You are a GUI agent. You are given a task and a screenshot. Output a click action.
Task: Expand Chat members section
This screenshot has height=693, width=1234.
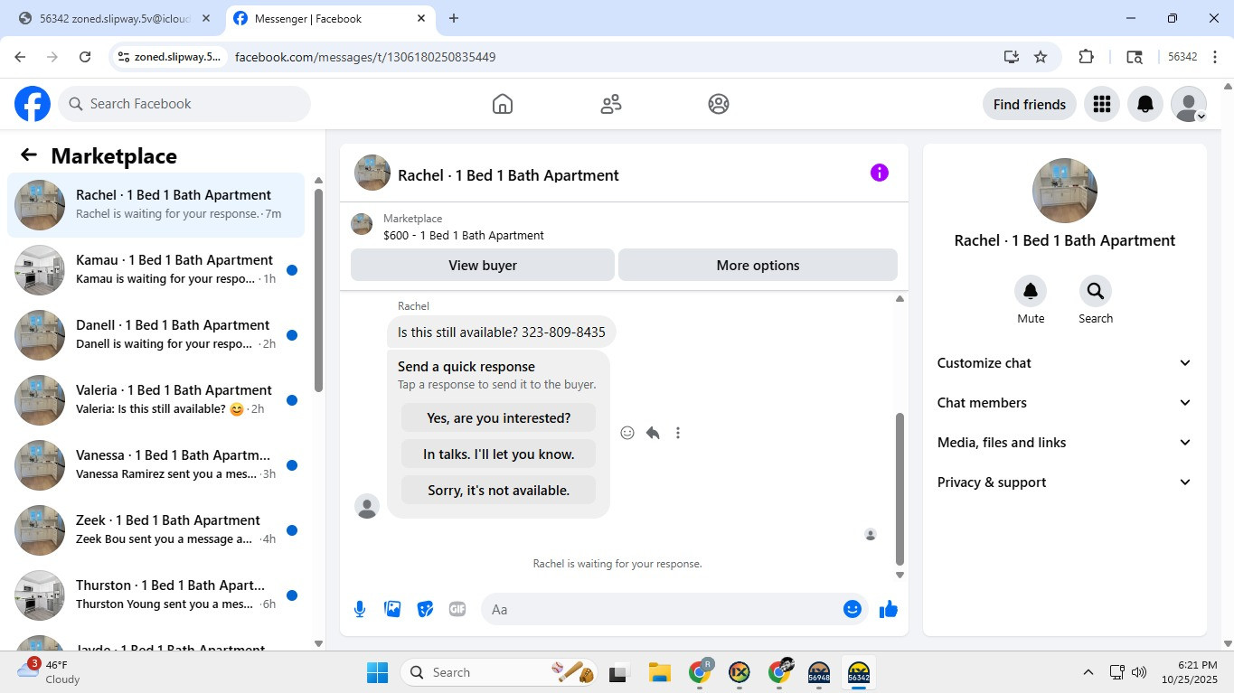1064,403
